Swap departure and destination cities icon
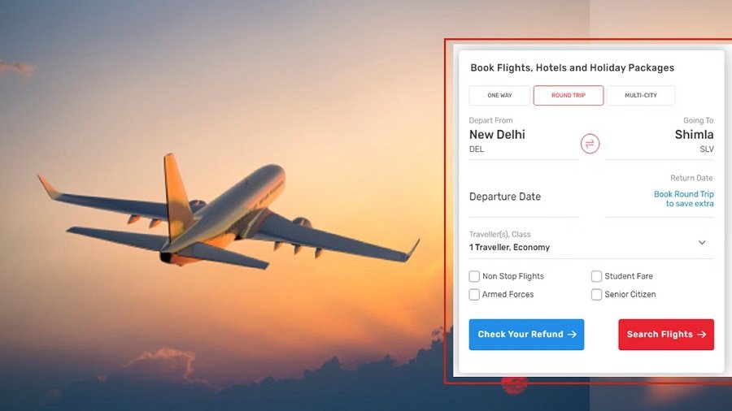 590,144
